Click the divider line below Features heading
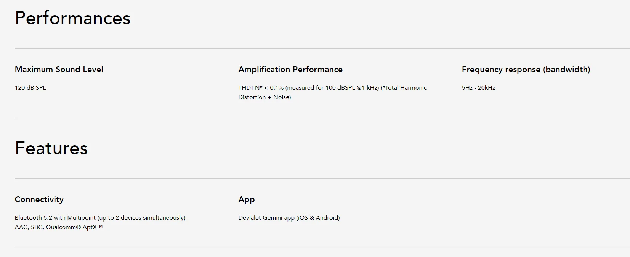The image size is (630, 257). click(x=322, y=178)
